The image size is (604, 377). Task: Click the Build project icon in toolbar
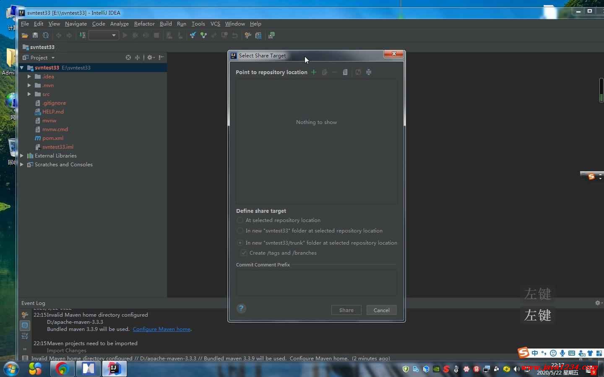click(83, 36)
